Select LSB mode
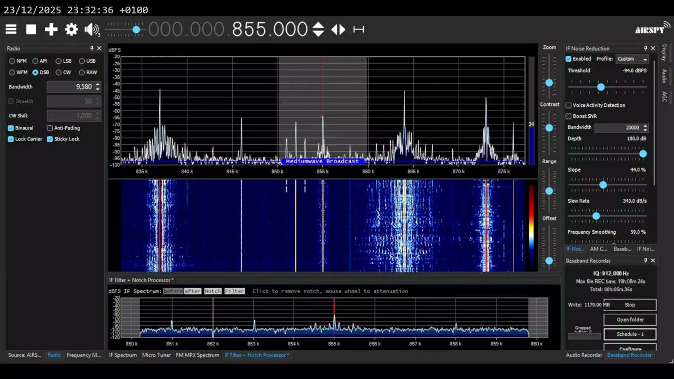 63,61
